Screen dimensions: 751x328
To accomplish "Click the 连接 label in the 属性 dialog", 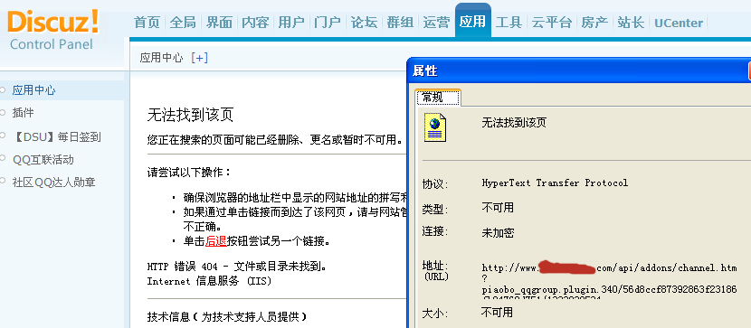I will [435, 232].
